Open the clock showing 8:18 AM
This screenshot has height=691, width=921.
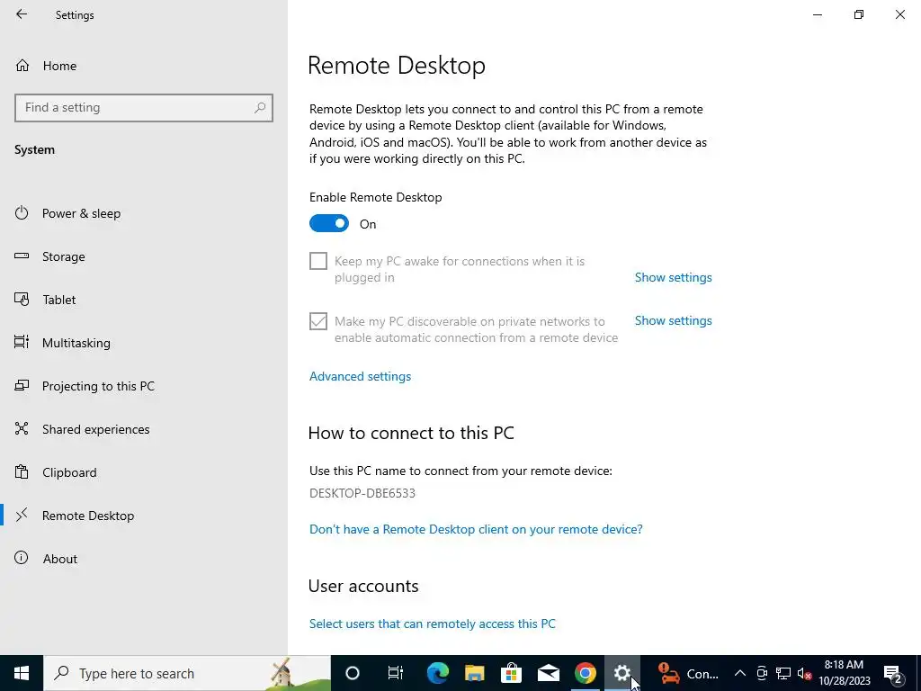844,673
